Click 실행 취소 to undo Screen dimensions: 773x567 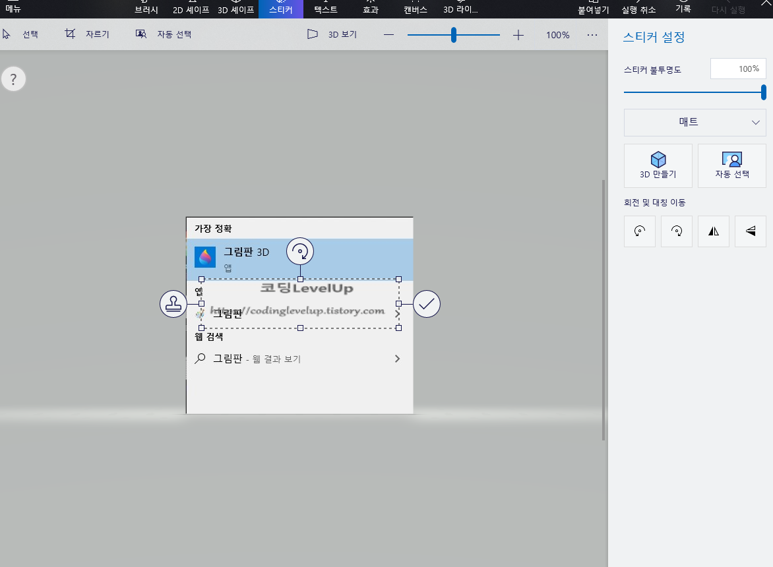pos(638,9)
